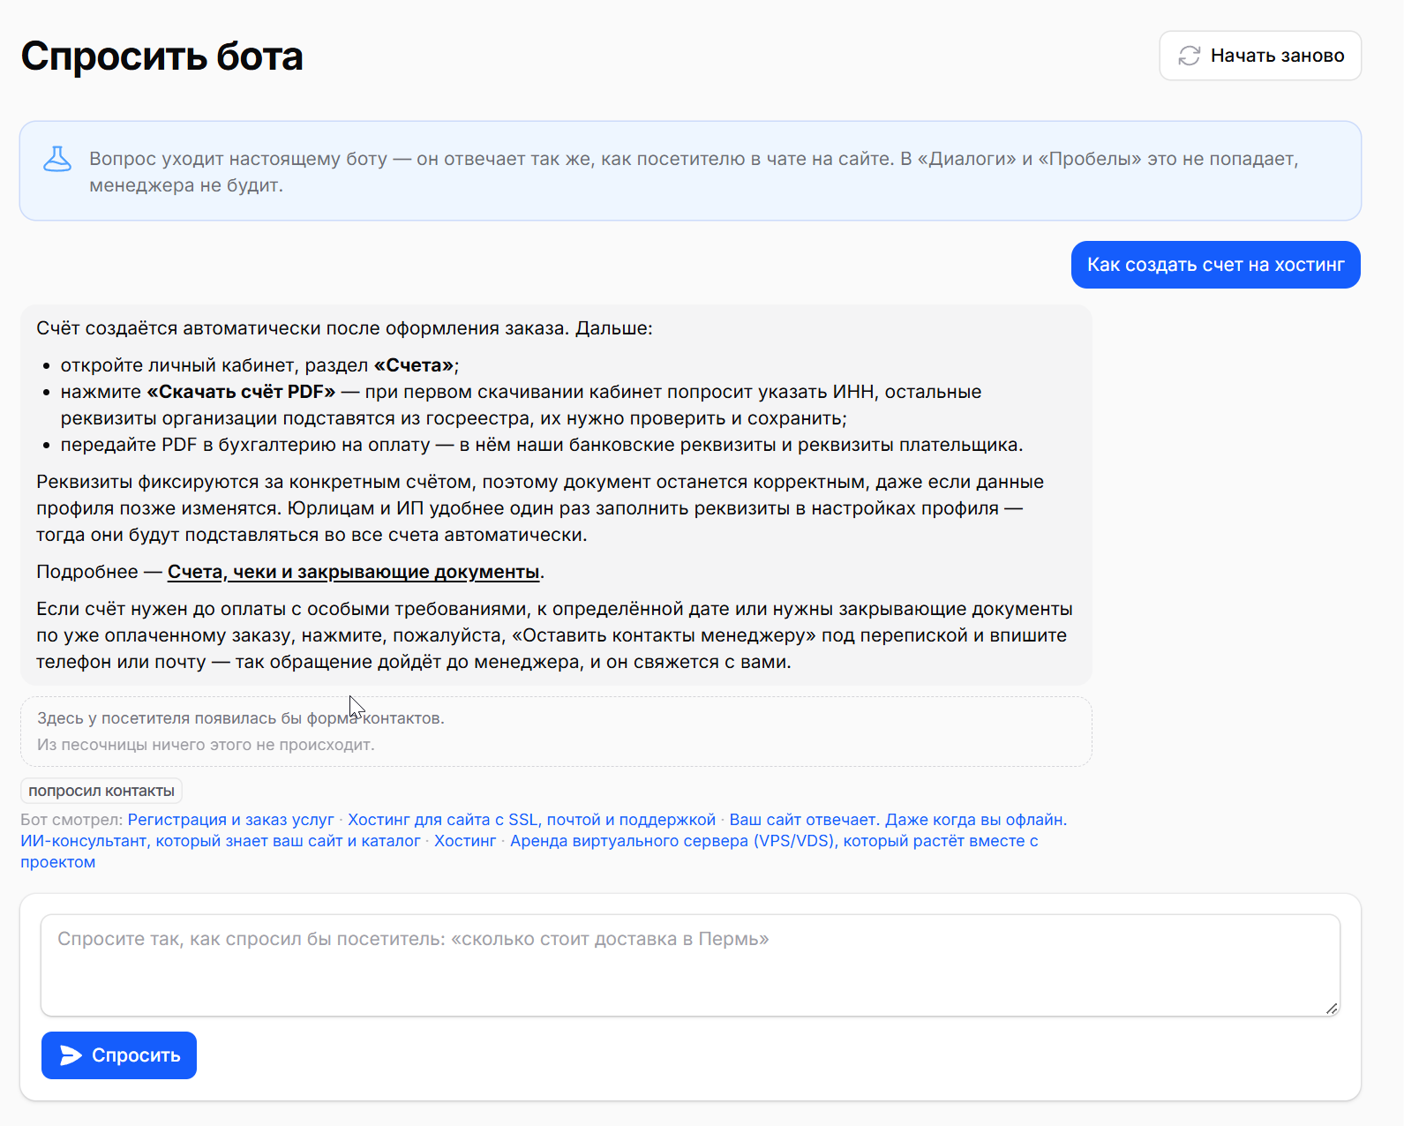The height and width of the screenshot is (1126, 1404).
Task: Click the flask icon in the info banner
Action: (x=57, y=159)
